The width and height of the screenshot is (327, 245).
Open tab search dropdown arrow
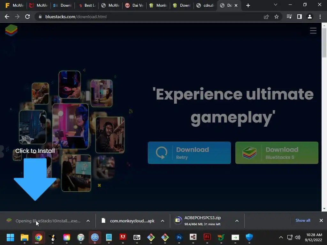276,4
